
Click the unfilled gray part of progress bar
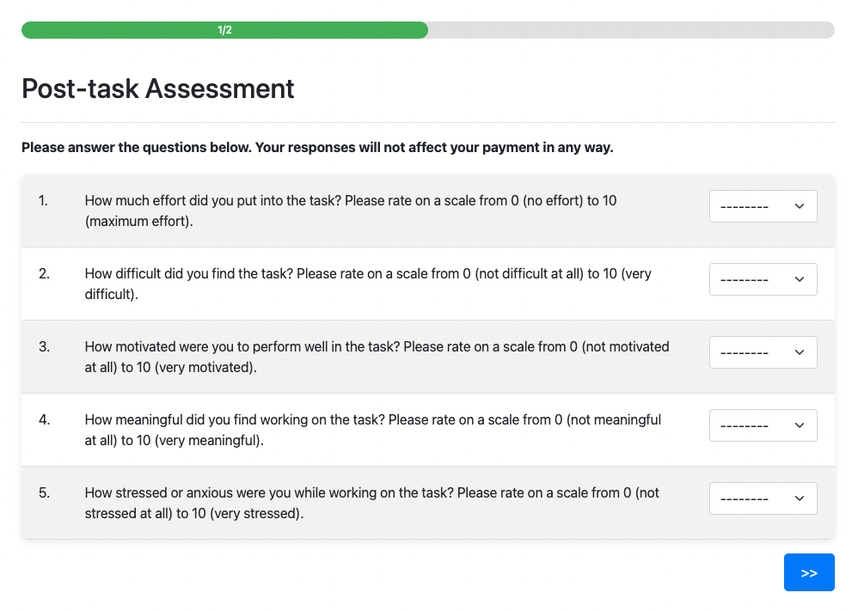(630, 30)
